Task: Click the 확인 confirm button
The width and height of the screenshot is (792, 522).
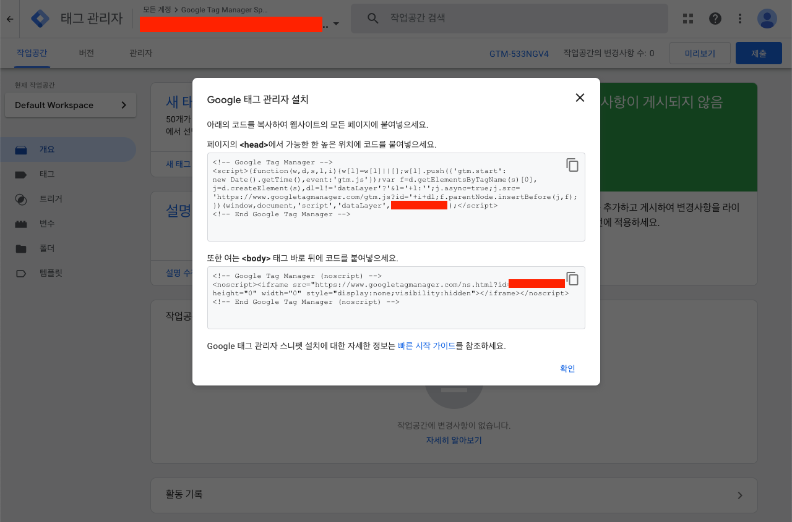Action: 567,369
